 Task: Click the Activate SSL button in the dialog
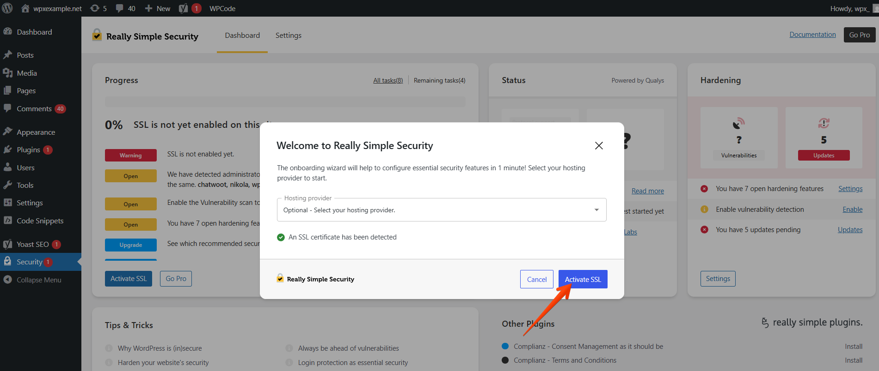(583, 279)
